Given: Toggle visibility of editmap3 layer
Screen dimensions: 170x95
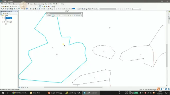Looking at the screenshot, I should click(4, 22).
